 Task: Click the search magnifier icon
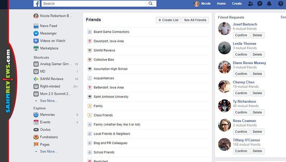pos(151,4)
